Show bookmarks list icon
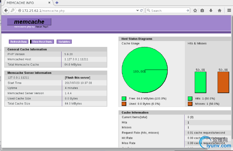This screenshot has width=233, height=151. click(202, 11)
